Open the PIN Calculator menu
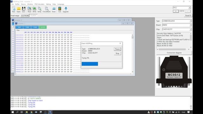 (x=39, y=4)
